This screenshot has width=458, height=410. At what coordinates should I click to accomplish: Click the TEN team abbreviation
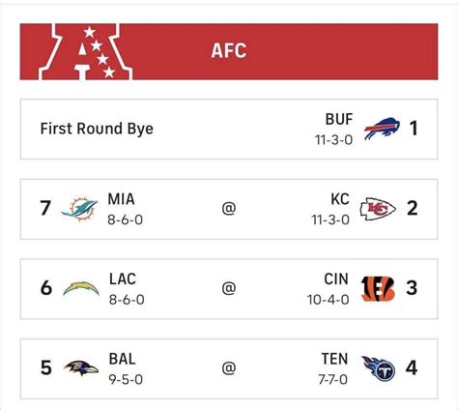(334, 359)
